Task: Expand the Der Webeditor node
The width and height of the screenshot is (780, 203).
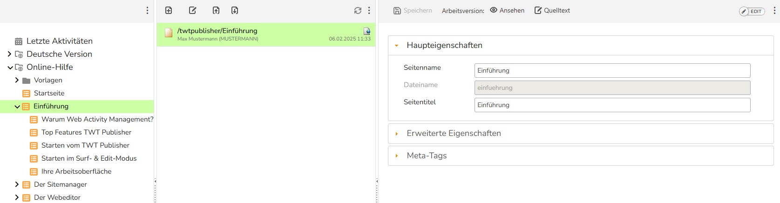Action: coord(17,197)
